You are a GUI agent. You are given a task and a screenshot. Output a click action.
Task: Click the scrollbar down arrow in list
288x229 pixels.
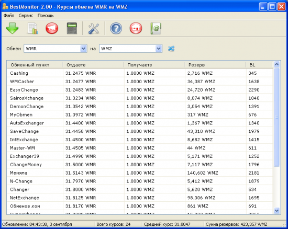click(x=276, y=211)
